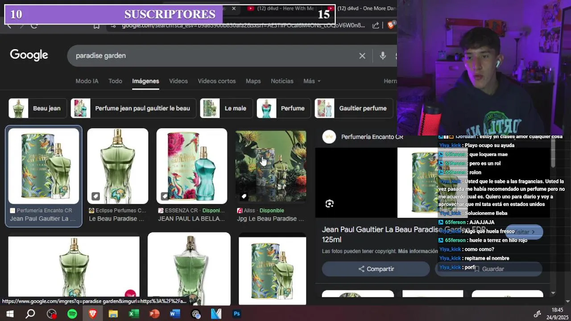The width and height of the screenshot is (571, 321).
Task: Click the Compartir button in the side panel
Action: point(376,269)
